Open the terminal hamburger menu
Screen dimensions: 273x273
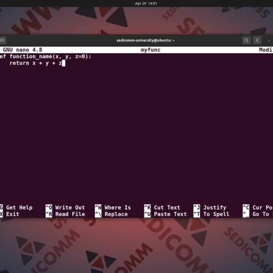click(257, 40)
